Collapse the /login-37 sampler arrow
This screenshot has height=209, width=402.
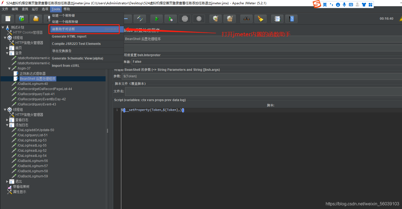coord(9,68)
